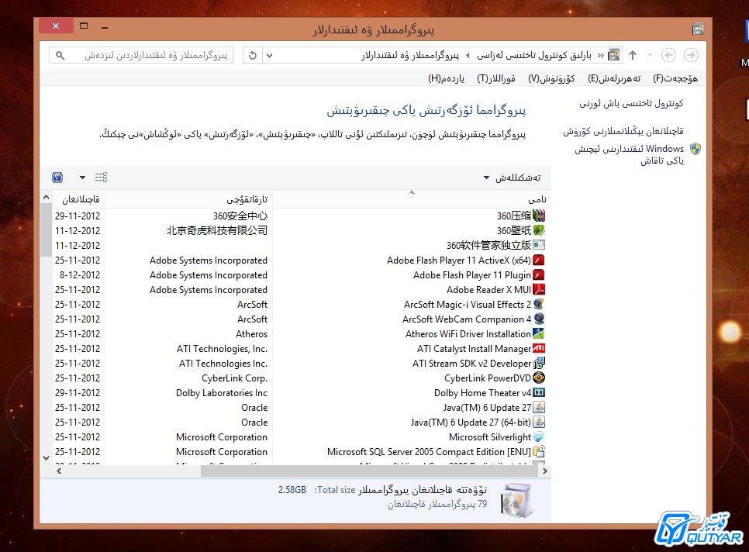
Task: Click the vertical scrollbar down arrow
Action: tap(46, 458)
